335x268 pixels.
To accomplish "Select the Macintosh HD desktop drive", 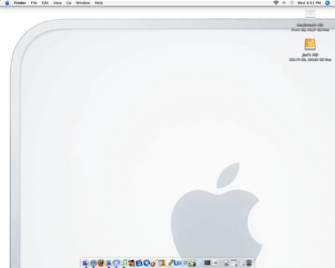I will coord(310,15).
